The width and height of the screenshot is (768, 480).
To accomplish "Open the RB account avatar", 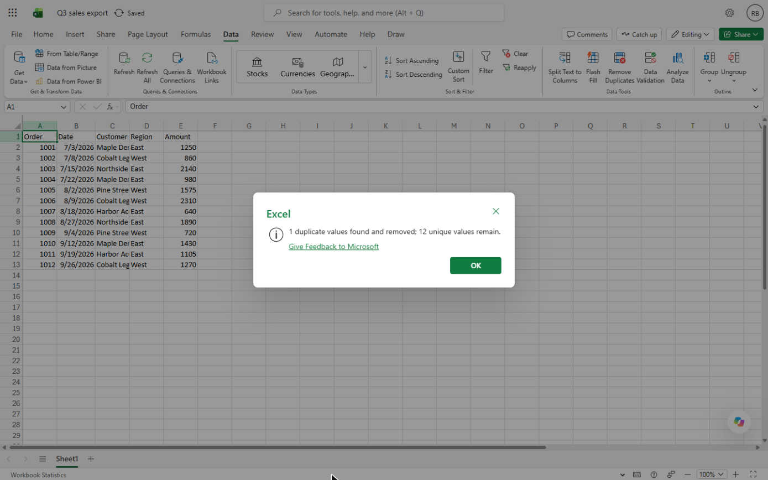I will tap(754, 13).
